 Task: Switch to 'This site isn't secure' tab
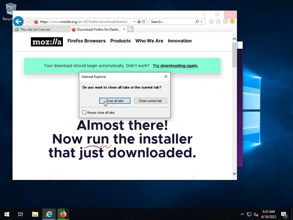[41, 30]
